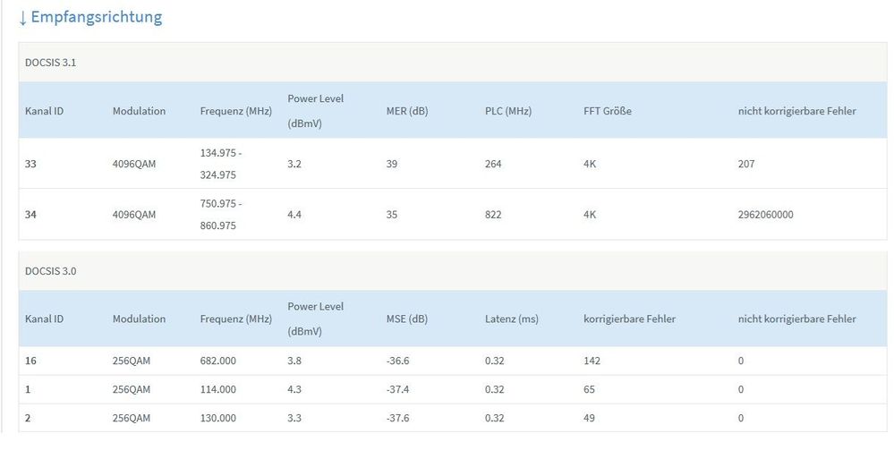Click the FFT Größe column header
Screen dimensions: 894x476
point(608,111)
